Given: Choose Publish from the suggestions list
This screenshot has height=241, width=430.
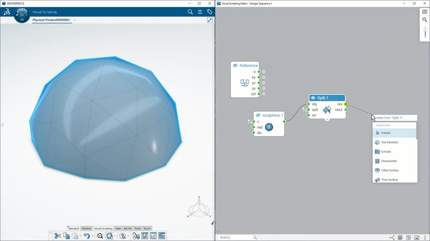Looking at the screenshot, I should click(394, 133).
